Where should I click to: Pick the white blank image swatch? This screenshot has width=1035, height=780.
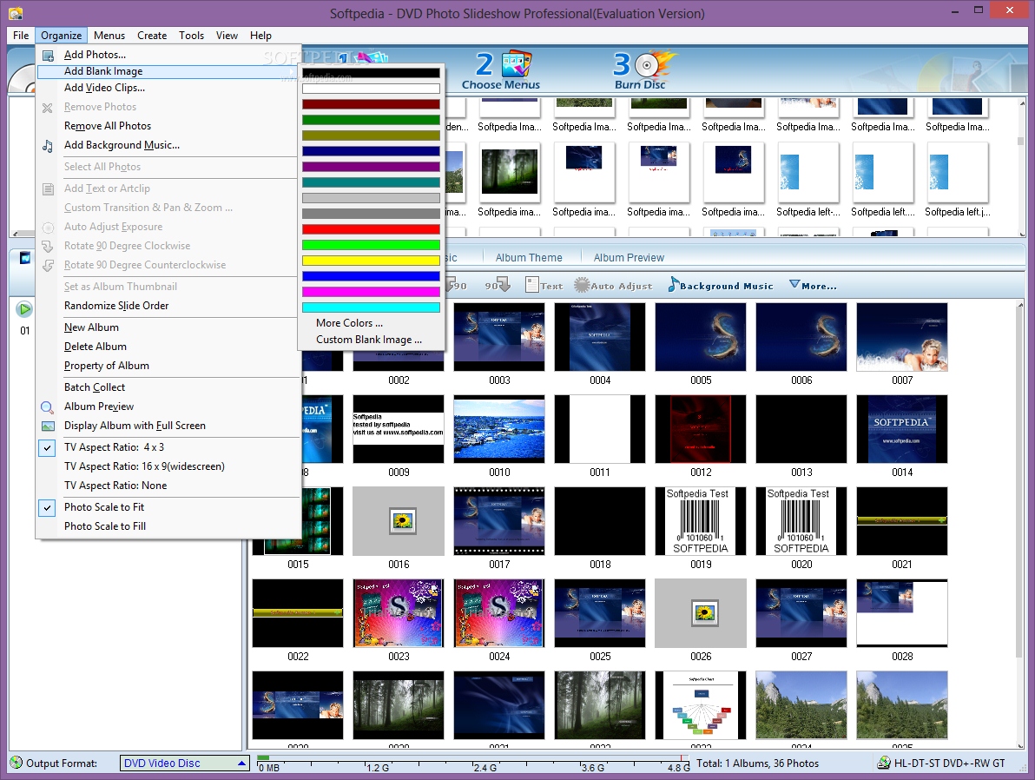[x=371, y=89]
